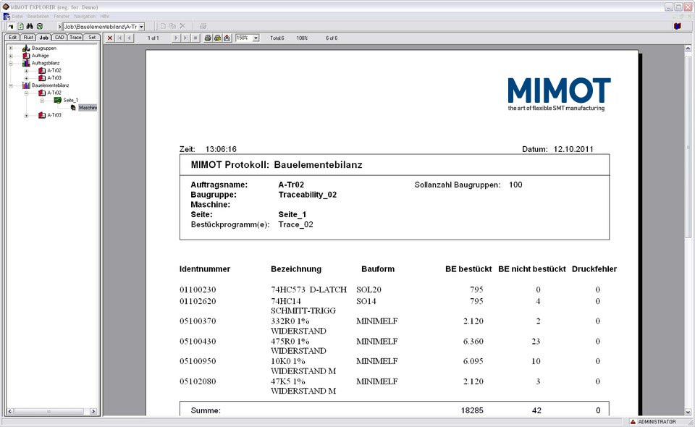The image size is (695, 427).
Task: Open the Hilfe menu
Action: tap(104, 17)
